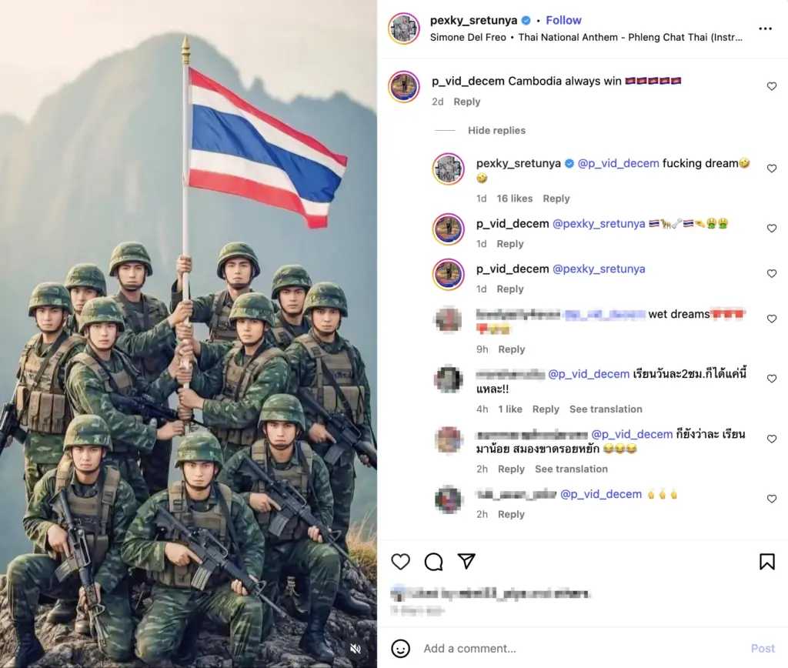
Task: Like the 'Cambodia always win' comment
Action: (772, 86)
